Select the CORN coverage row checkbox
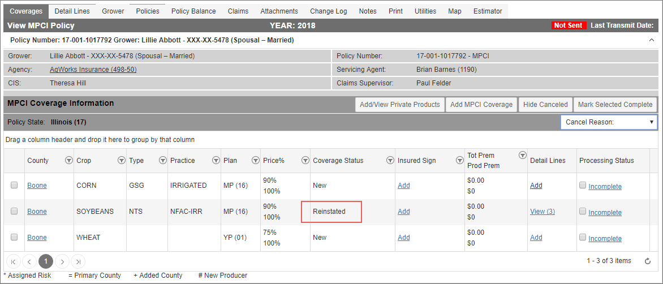Screen dimensions: 663x284 (14, 185)
